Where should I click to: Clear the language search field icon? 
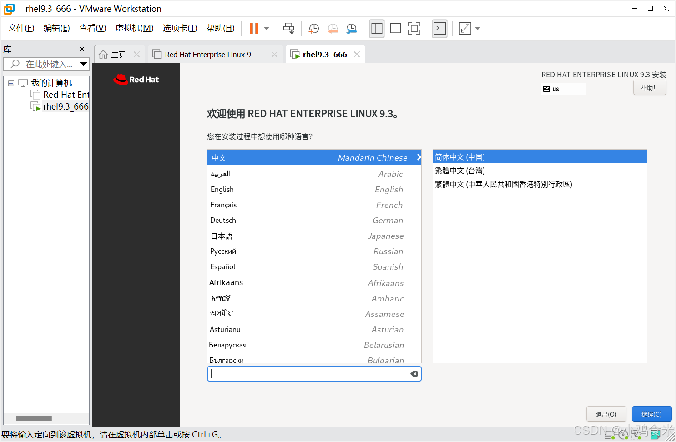(414, 374)
